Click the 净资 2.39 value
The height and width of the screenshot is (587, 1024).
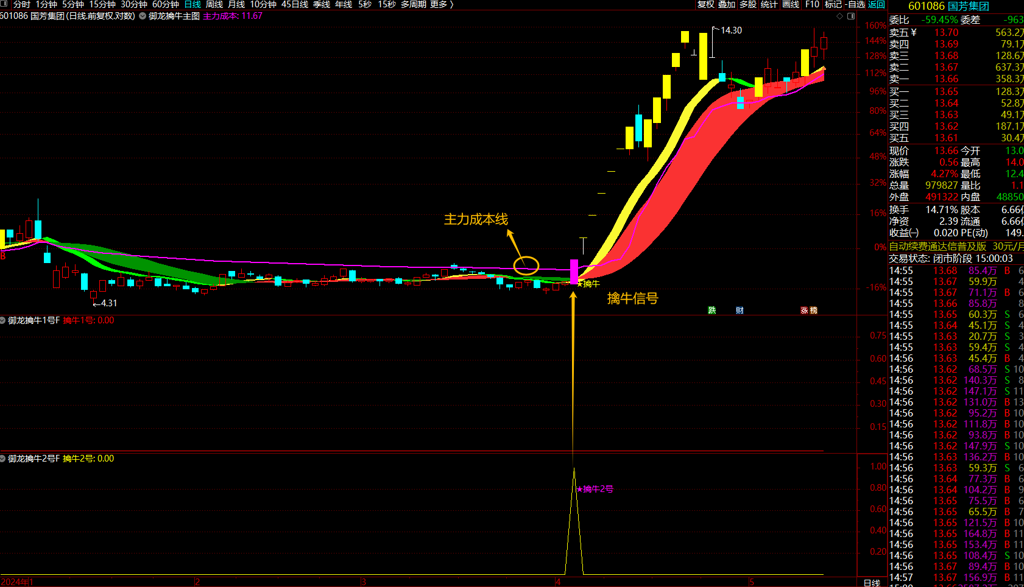click(x=948, y=222)
